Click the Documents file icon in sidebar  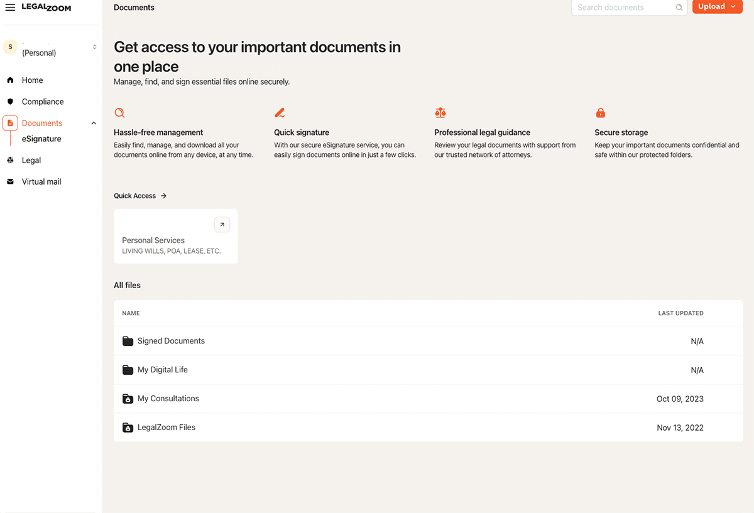coord(10,123)
